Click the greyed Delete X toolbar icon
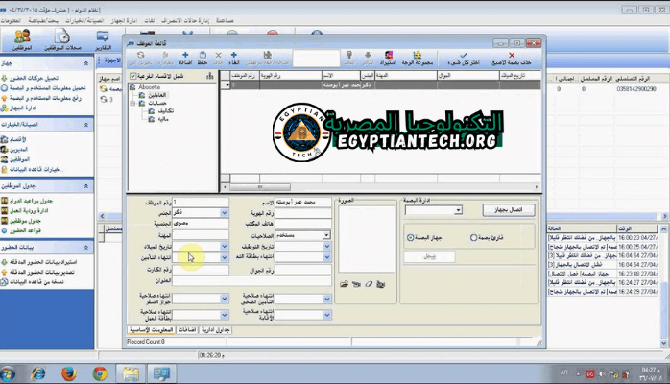Viewport: 670px width, 384px height. [218, 55]
